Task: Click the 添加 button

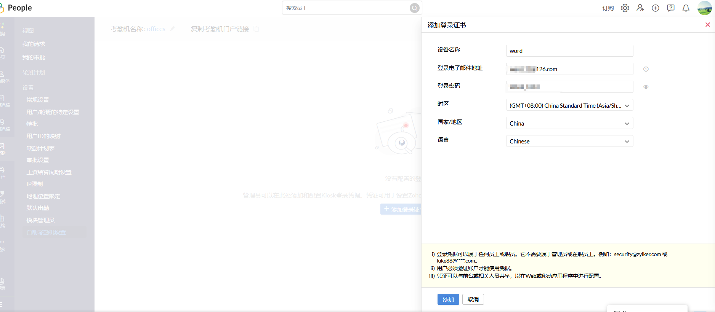Action: pos(448,299)
